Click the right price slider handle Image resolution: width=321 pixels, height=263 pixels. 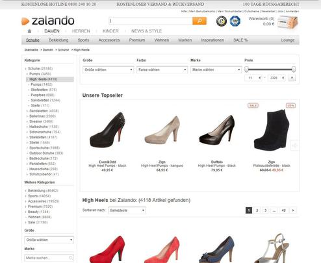294,69
